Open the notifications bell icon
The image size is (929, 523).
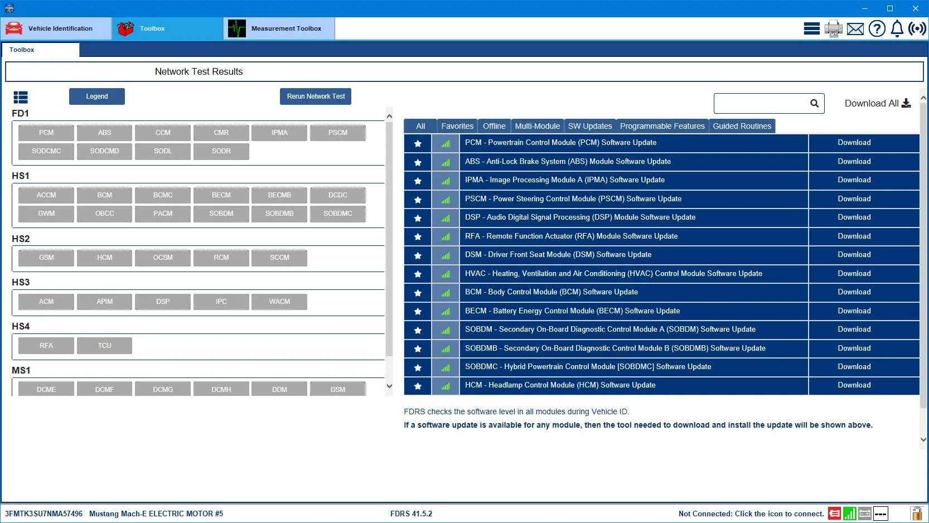coord(897,28)
